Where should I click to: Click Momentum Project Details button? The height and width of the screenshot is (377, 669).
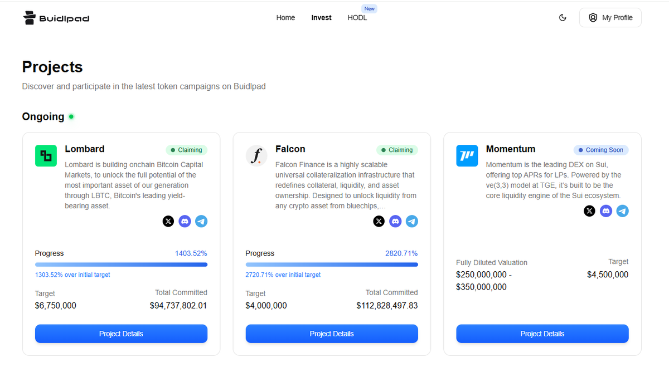[x=542, y=334]
